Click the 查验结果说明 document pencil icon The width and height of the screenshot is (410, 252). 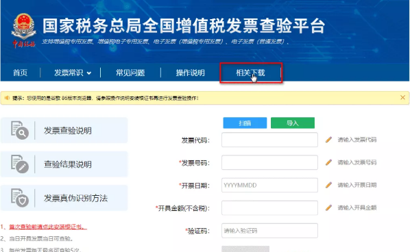(x=20, y=164)
